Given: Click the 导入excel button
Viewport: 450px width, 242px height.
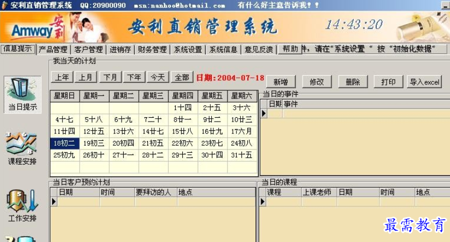Looking at the screenshot, I should pyautogui.click(x=424, y=82).
